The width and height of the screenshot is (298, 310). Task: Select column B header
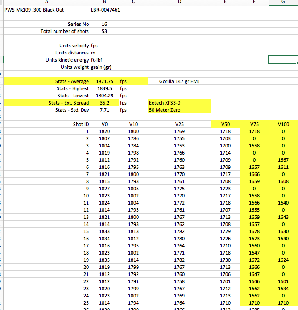tap(104, 2)
